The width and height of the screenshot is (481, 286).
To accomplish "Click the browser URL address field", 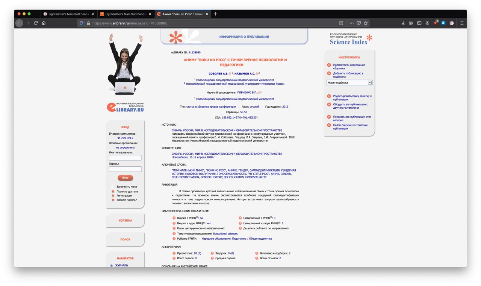I will 214,23.
